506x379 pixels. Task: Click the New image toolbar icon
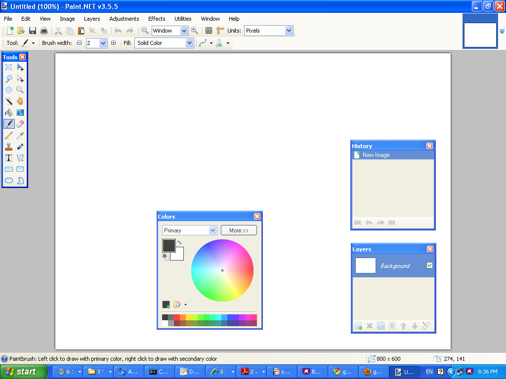point(10,31)
